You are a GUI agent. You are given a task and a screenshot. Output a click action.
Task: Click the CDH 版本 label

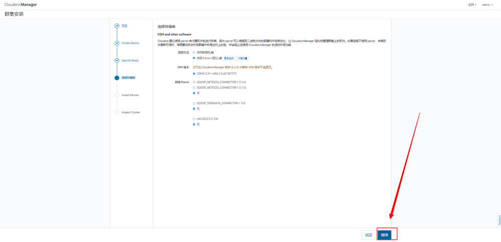tap(183, 68)
